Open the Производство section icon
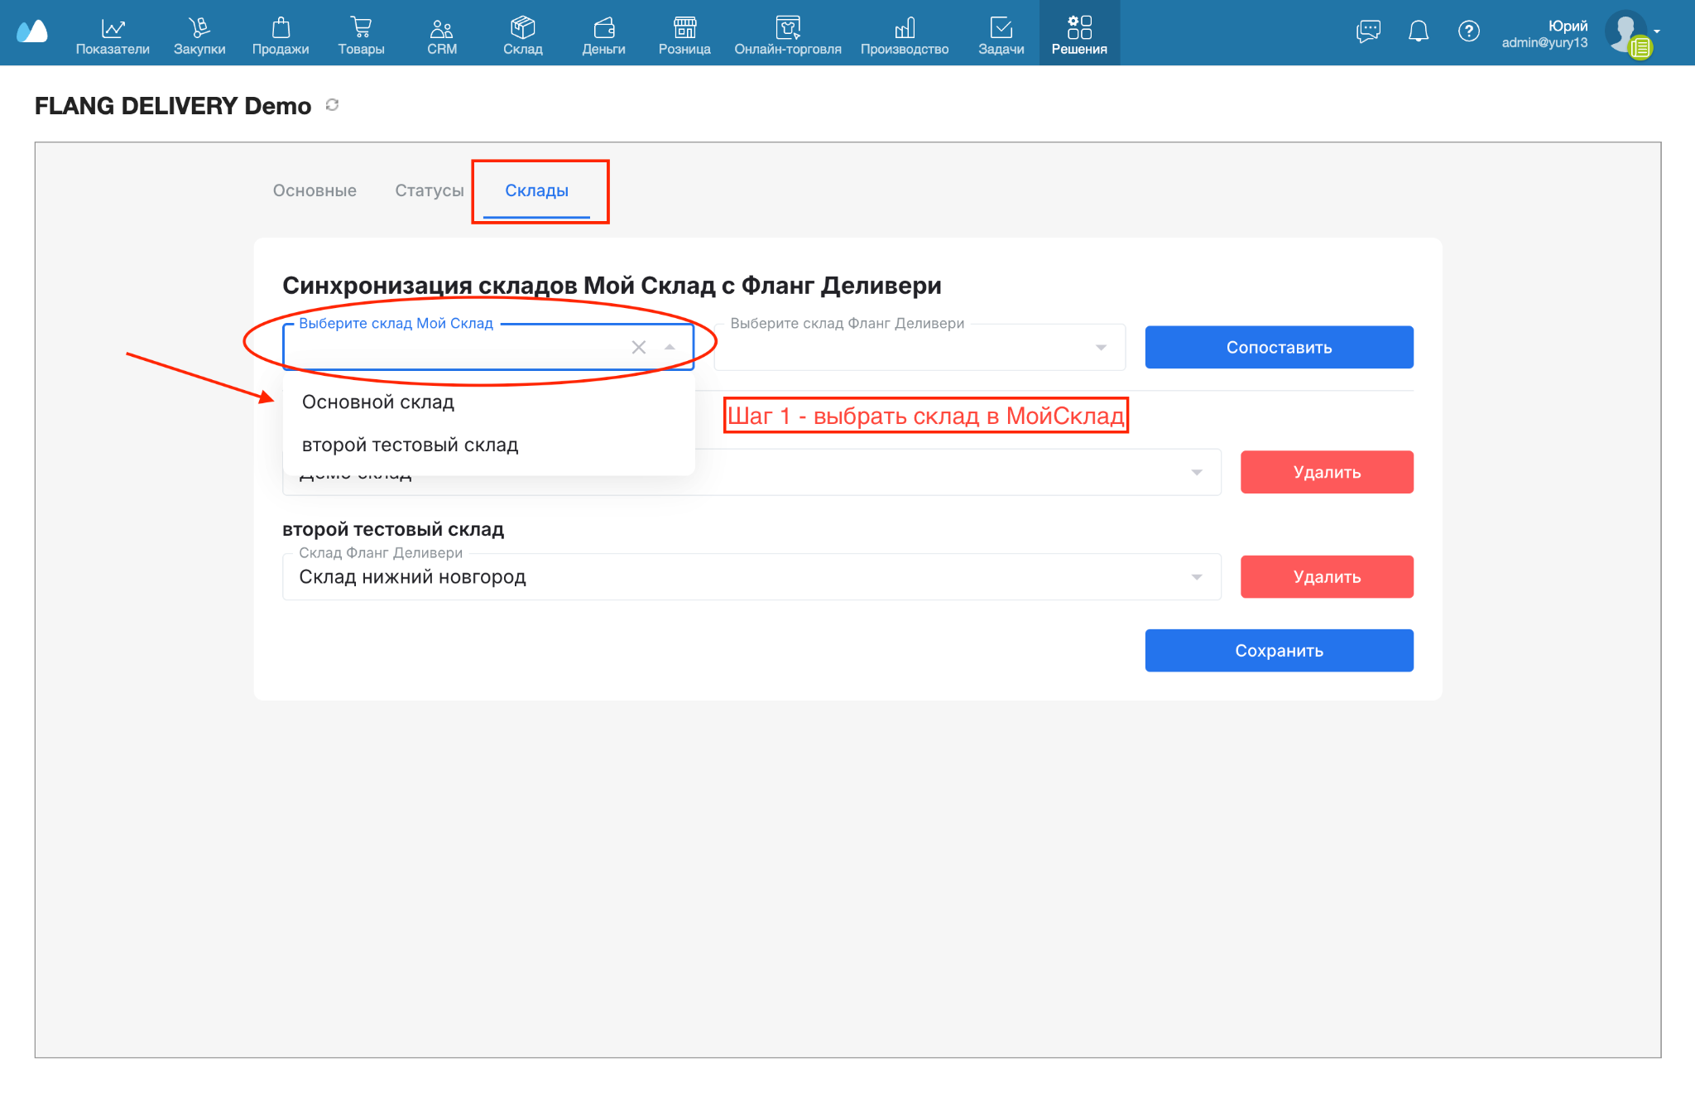The width and height of the screenshot is (1695, 1093). pyautogui.click(x=905, y=28)
